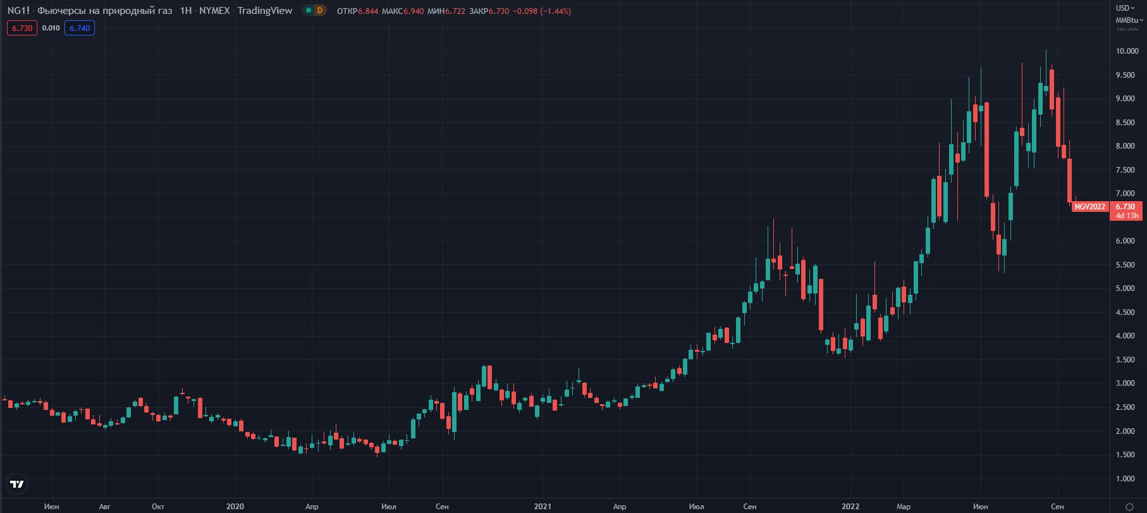Click the 9.000 price axis label
This screenshot has height=513, width=1147.
[x=1126, y=99]
